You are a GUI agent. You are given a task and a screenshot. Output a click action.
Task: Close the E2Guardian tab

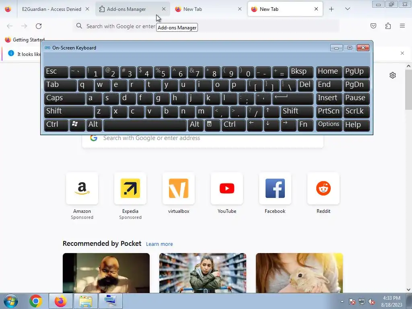click(x=87, y=9)
